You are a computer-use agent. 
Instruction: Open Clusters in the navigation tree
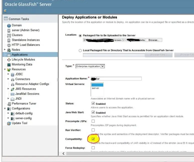pos(17,35)
